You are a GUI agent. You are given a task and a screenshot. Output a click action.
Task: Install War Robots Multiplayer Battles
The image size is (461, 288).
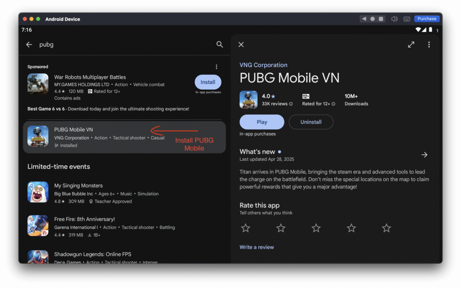[208, 82]
